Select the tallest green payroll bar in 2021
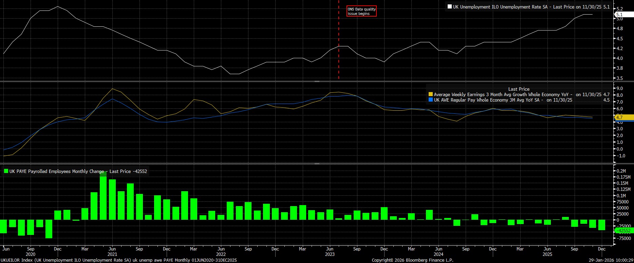This screenshot has width=634, height=263. (x=103, y=196)
